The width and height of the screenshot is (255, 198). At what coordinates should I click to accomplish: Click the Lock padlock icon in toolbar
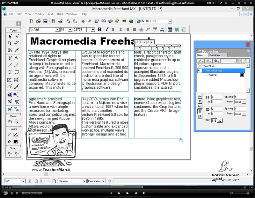coord(68,21)
